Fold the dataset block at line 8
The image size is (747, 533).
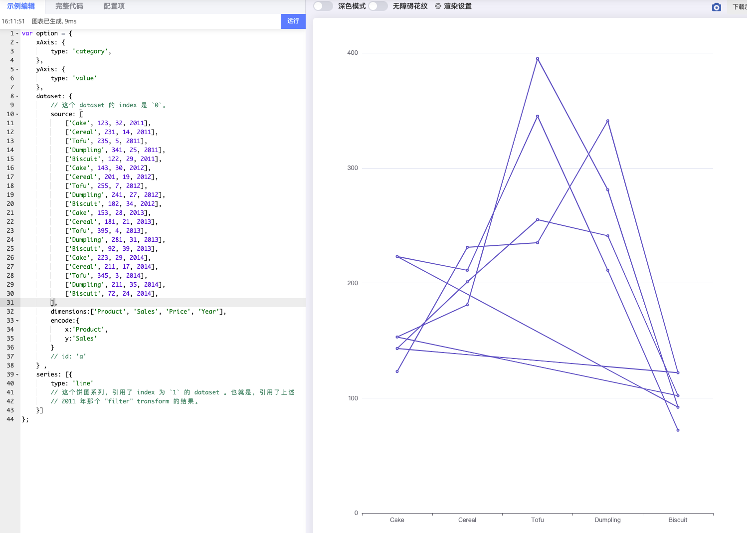(16, 96)
